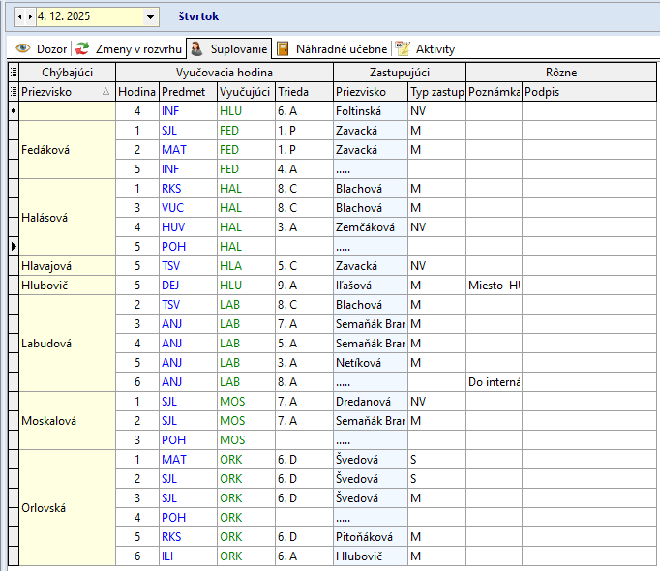Sort by the Priezvisko column sort triangle
Viewport: 660px width, 571px height.
click(105, 92)
